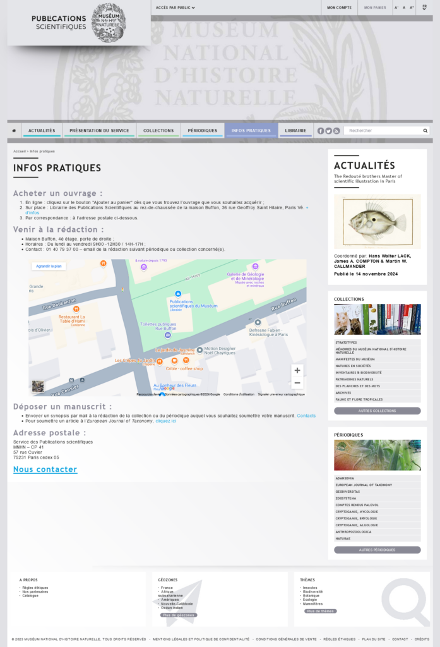Click the Les Crêpes du Jardin marker
The height and width of the screenshot is (647, 440).
(160, 362)
